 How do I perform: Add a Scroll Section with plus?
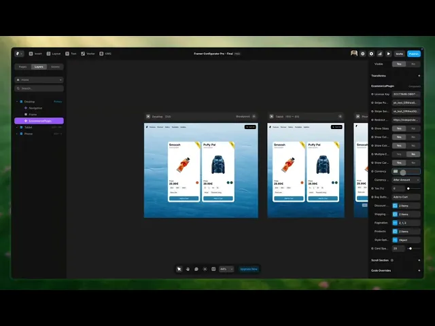(419, 260)
